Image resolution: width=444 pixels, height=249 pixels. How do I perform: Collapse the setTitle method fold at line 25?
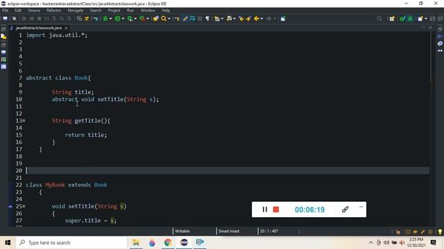coord(24,206)
